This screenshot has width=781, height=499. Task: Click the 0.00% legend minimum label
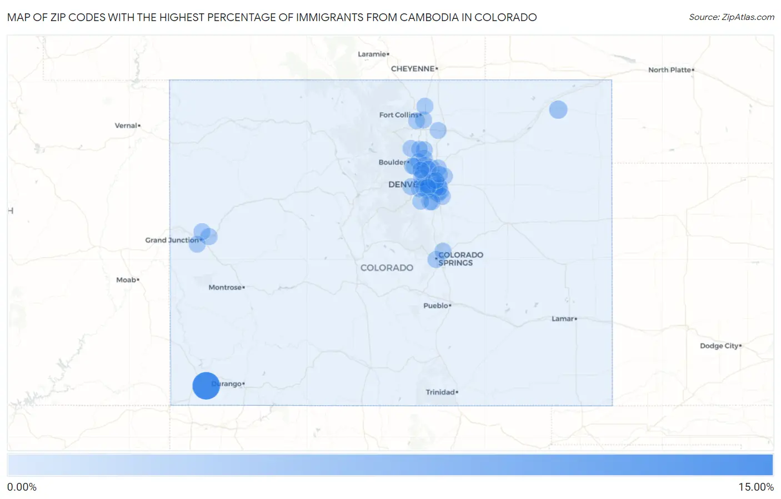22,487
